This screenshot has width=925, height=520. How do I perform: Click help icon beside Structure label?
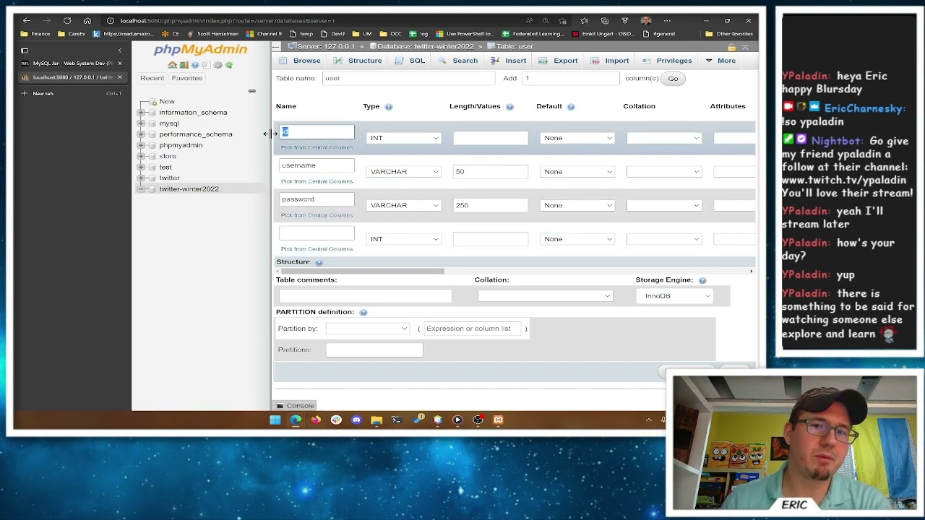319,262
